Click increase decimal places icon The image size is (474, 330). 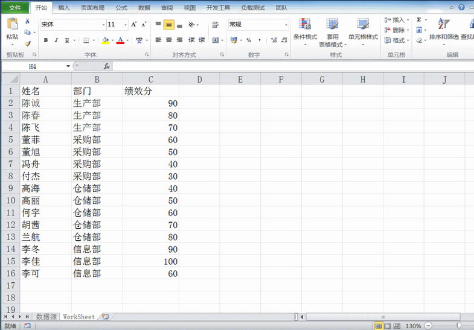[x=274, y=40]
